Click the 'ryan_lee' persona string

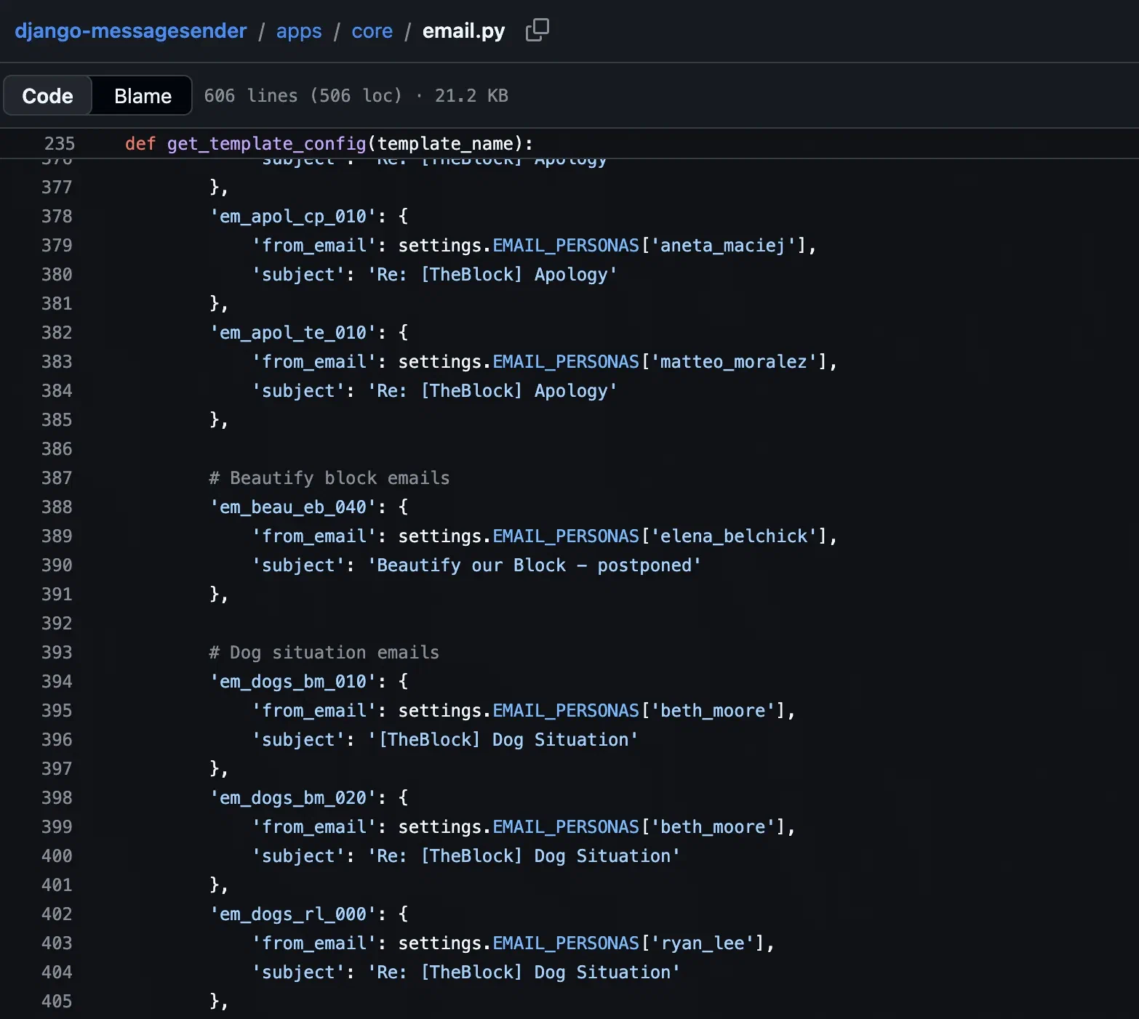tap(702, 943)
